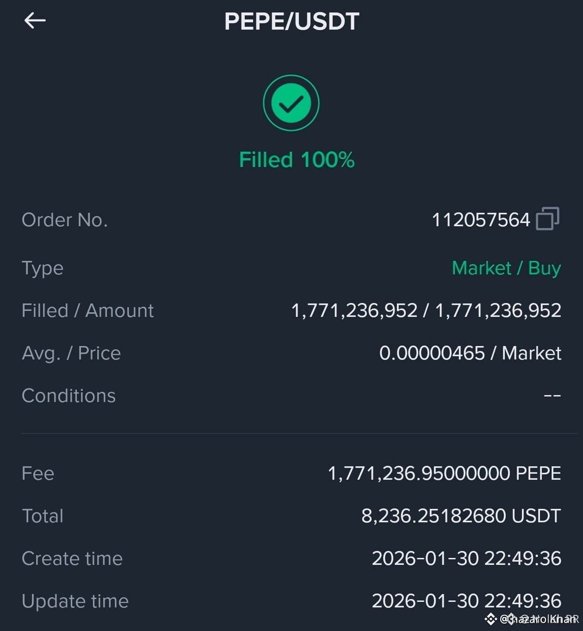Tap the Conditions label
Image resolution: width=583 pixels, height=631 pixels.
tap(68, 396)
